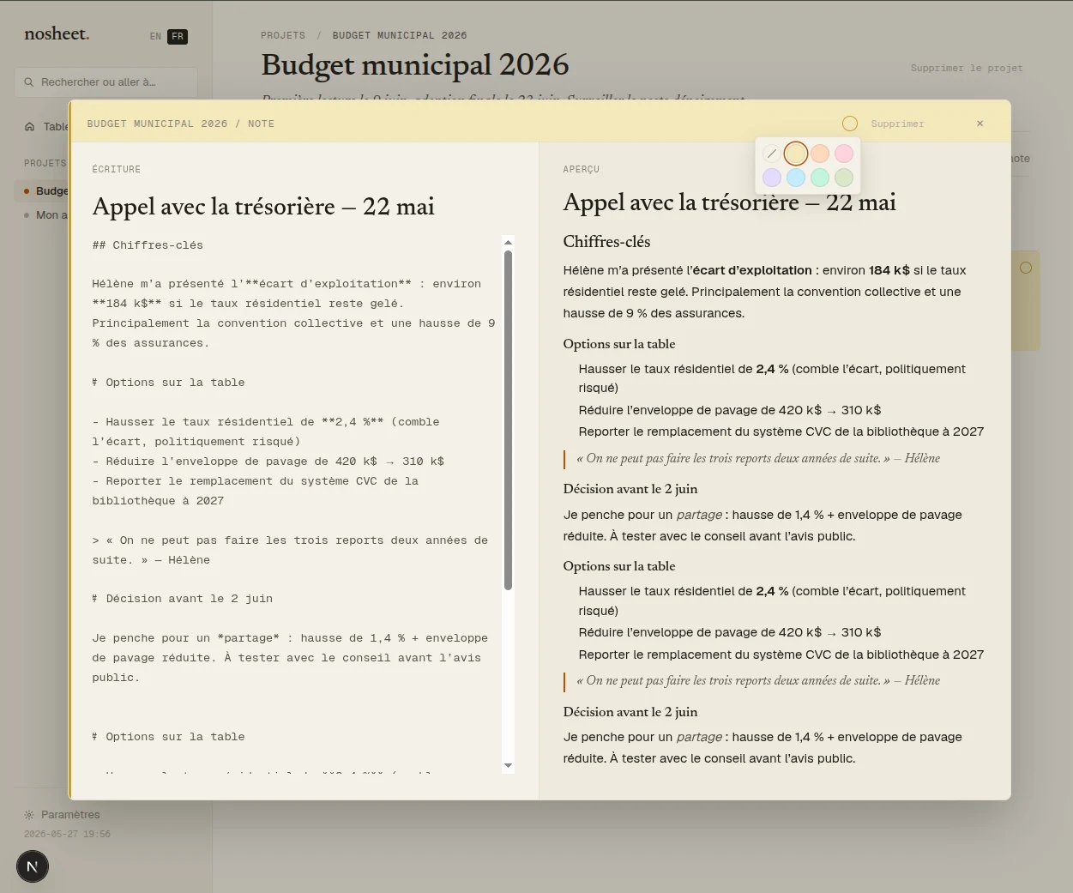1073x893 pixels.
Task: Go to PROJETS breadcrumb on the page
Action: coord(283,35)
